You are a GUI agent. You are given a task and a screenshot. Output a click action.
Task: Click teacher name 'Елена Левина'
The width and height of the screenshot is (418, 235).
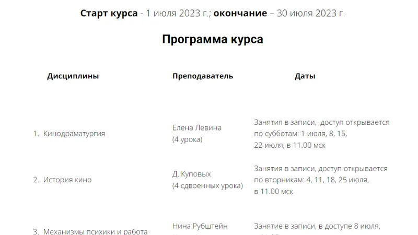(197, 127)
